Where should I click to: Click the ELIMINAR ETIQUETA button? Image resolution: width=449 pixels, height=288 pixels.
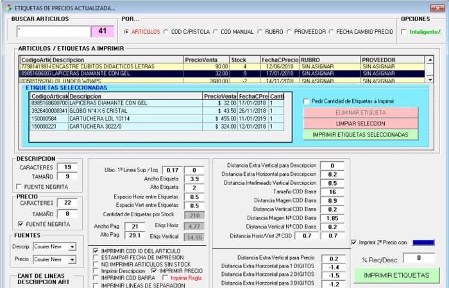pyautogui.click(x=360, y=112)
